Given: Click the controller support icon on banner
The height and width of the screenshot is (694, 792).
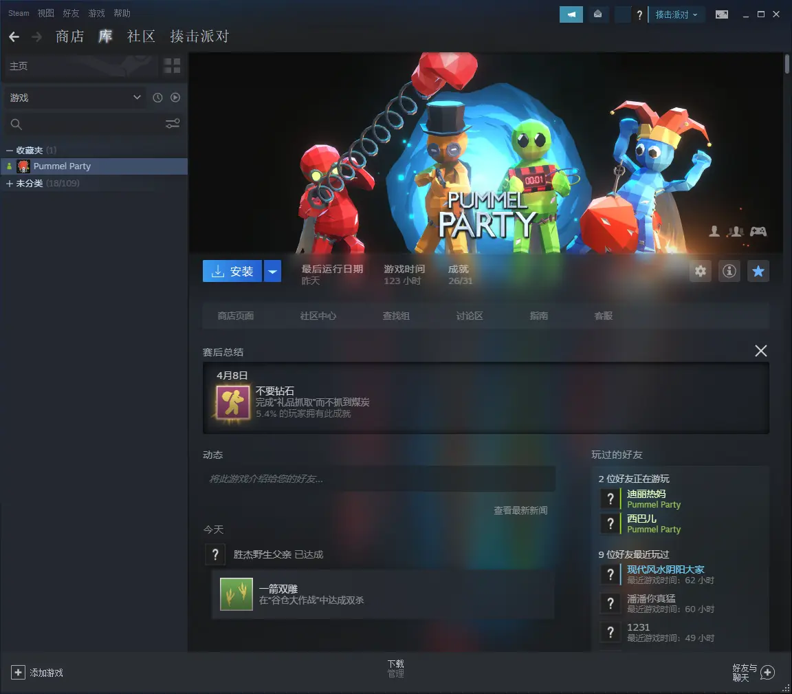Looking at the screenshot, I should point(758,232).
